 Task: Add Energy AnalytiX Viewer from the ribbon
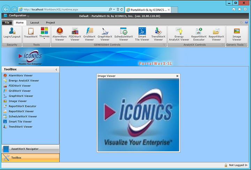pos(179,34)
